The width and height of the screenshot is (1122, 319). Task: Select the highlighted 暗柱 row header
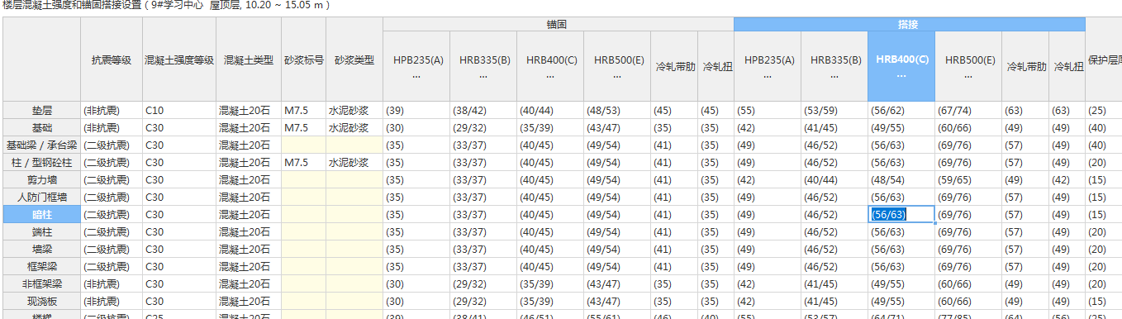(41, 215)
